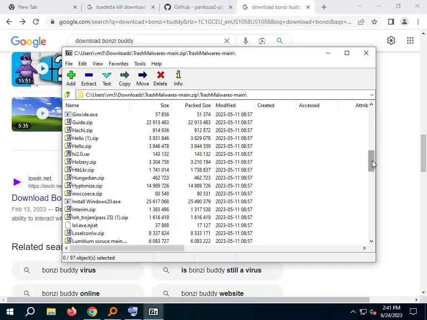Click the Delete toolbar button
Image resolution: width=427 pixels, height=320 pixels.
coord(161,78)
